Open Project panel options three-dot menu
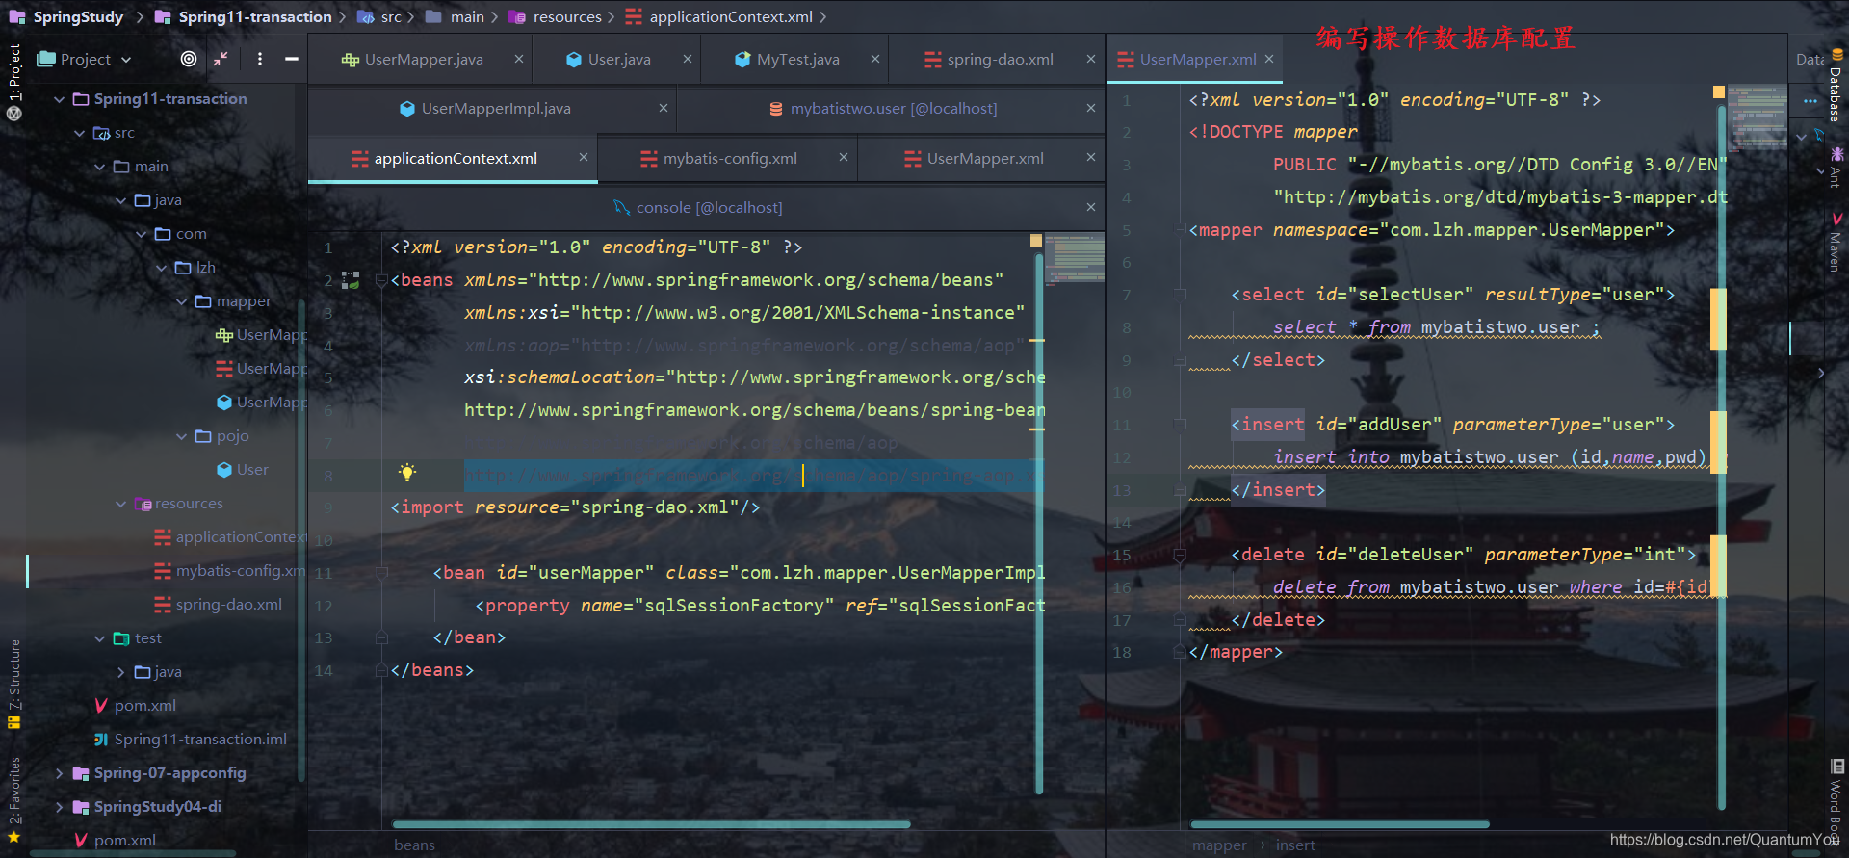 click(260, 59)
